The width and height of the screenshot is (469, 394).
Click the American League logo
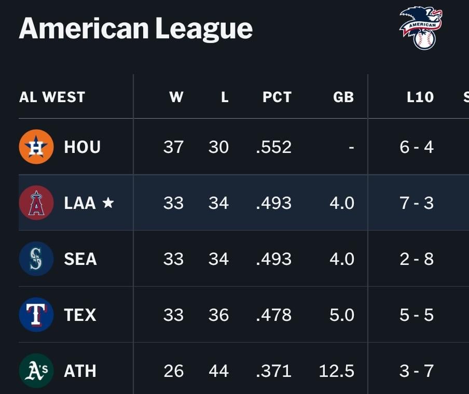pos(421,28)
